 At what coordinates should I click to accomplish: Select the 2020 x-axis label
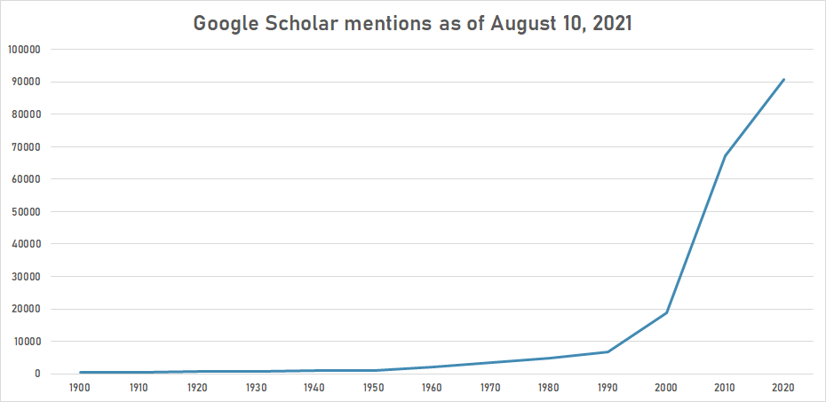(783, 388)
